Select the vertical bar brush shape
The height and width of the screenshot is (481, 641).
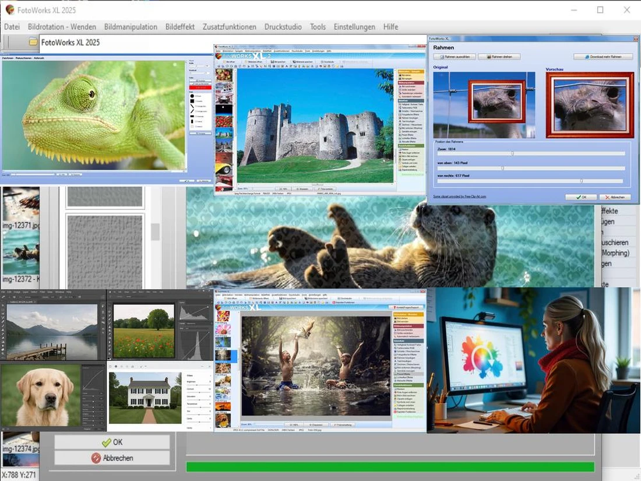click(192, 121)
